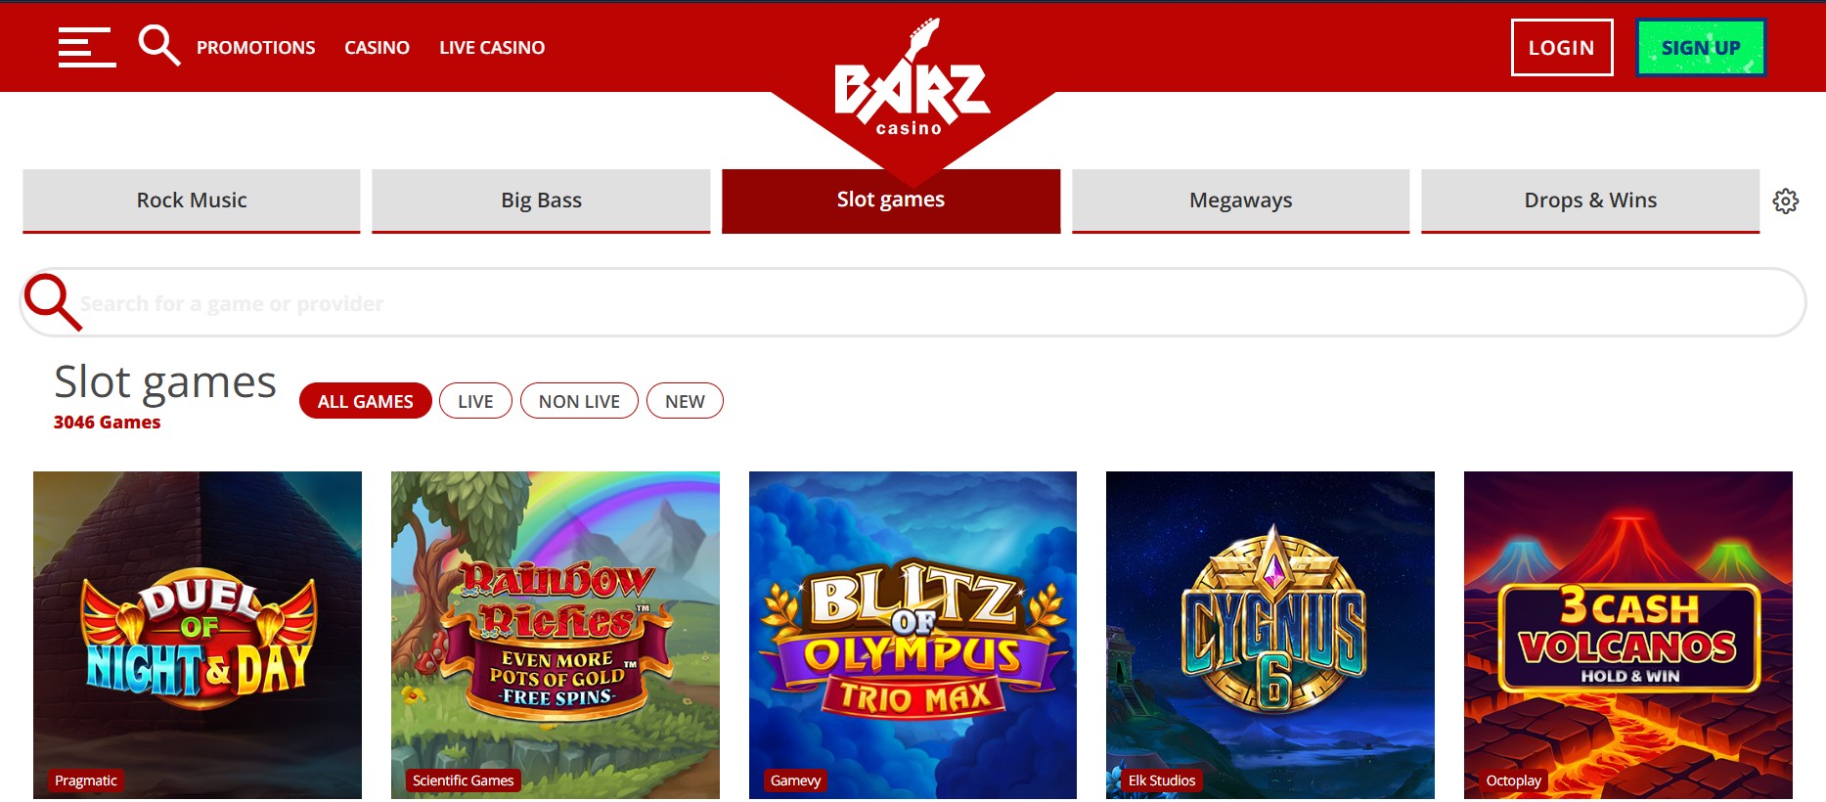This screenshot has height=802, width=1826.
Task: Select the LIVE filter pill
Action: coord(475,401)
